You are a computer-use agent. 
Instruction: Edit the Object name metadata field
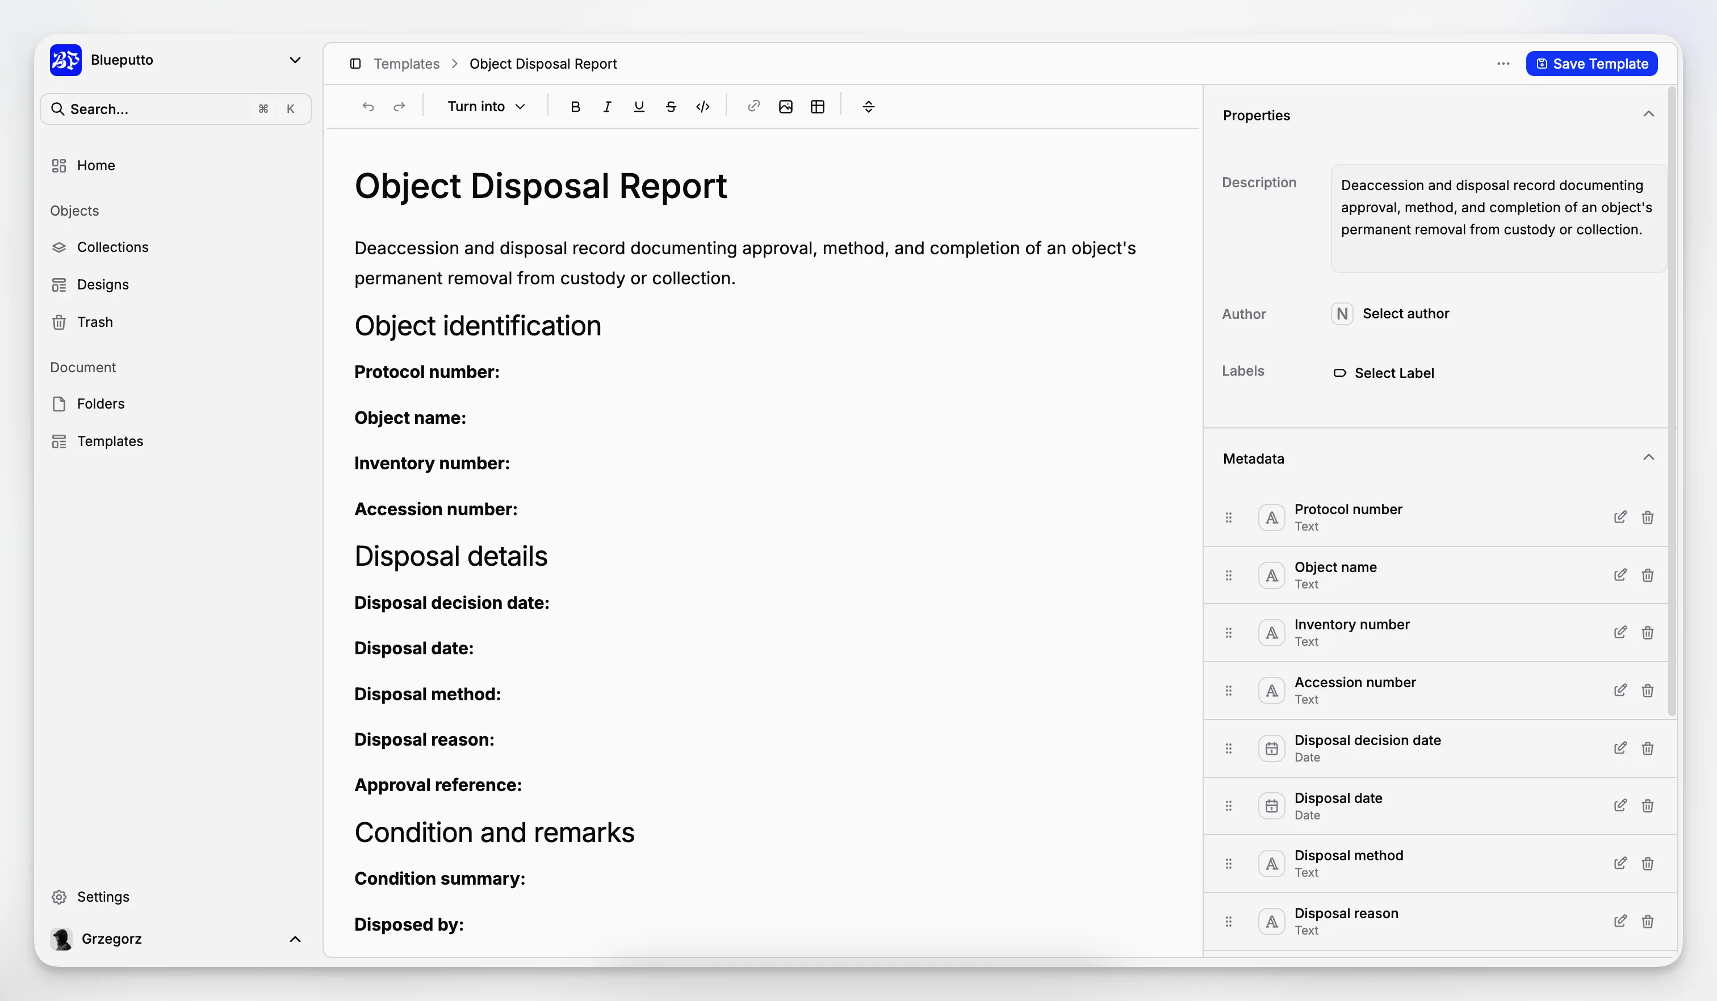1620,575
